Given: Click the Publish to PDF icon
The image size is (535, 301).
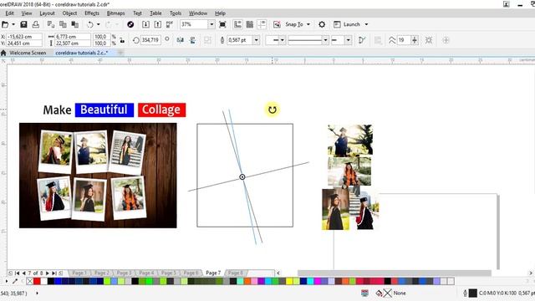Looking at the screenshot, I should [170, 24].
